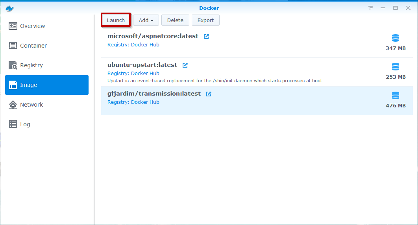Viewport: 418px width, 225px height.
Task: Click the database icon above 476 MB
Action: pyautogui.click(x=396, y=95)
